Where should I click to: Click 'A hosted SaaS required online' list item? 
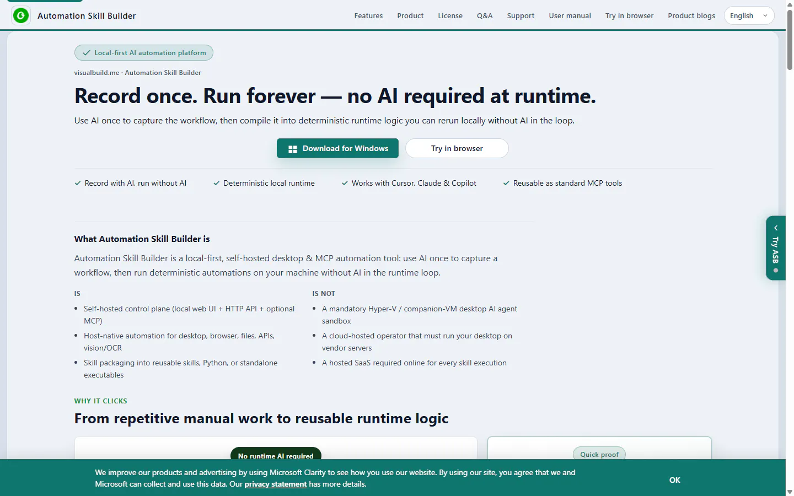tap(414, 363)
